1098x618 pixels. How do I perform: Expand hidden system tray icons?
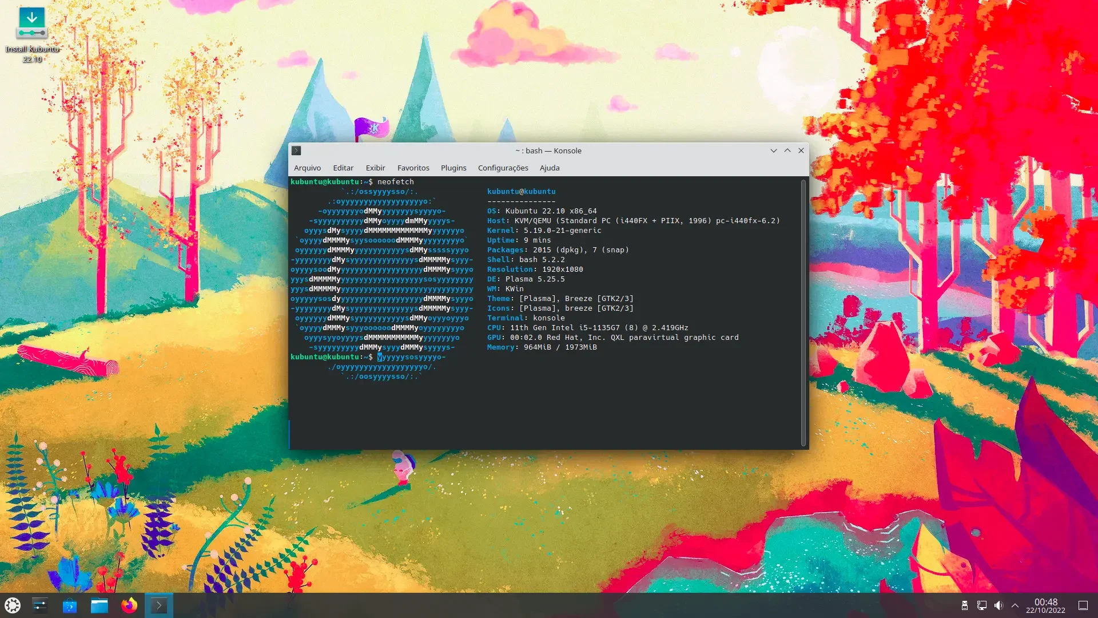tap(1015, 605)
